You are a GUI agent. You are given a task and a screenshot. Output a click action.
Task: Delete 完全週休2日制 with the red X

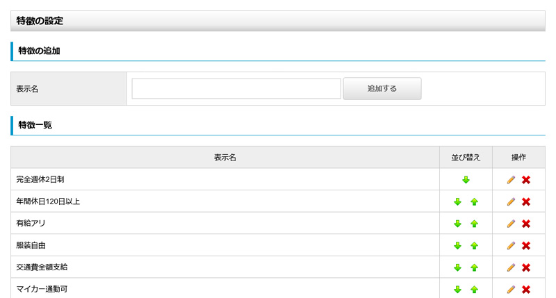(526, 180)
